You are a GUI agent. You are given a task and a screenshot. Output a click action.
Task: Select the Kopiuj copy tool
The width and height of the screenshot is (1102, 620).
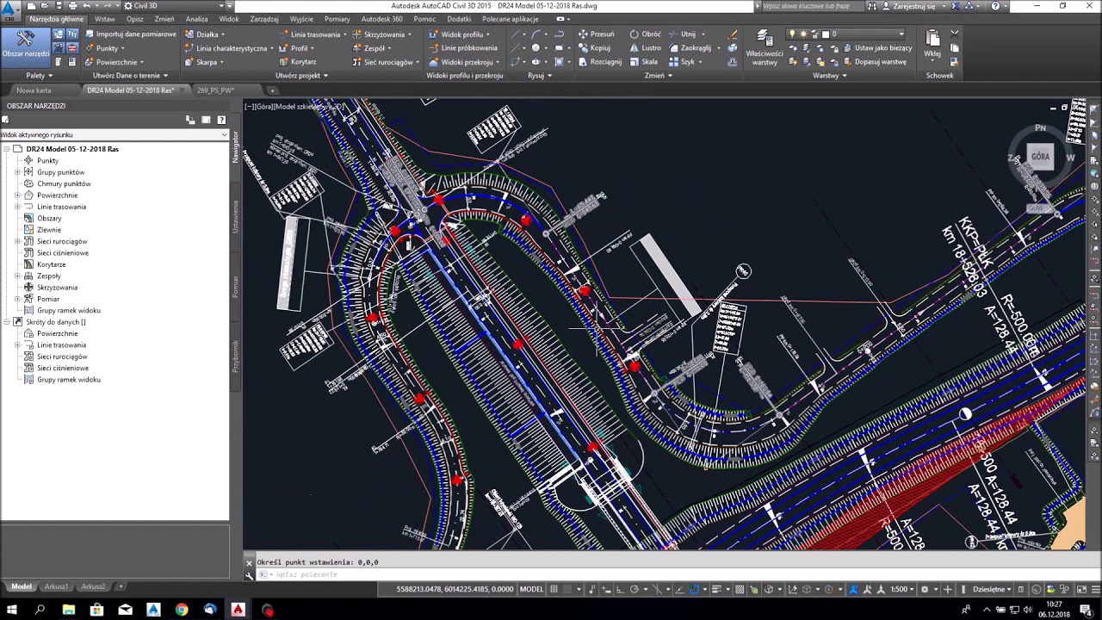[x=594, y=48]
